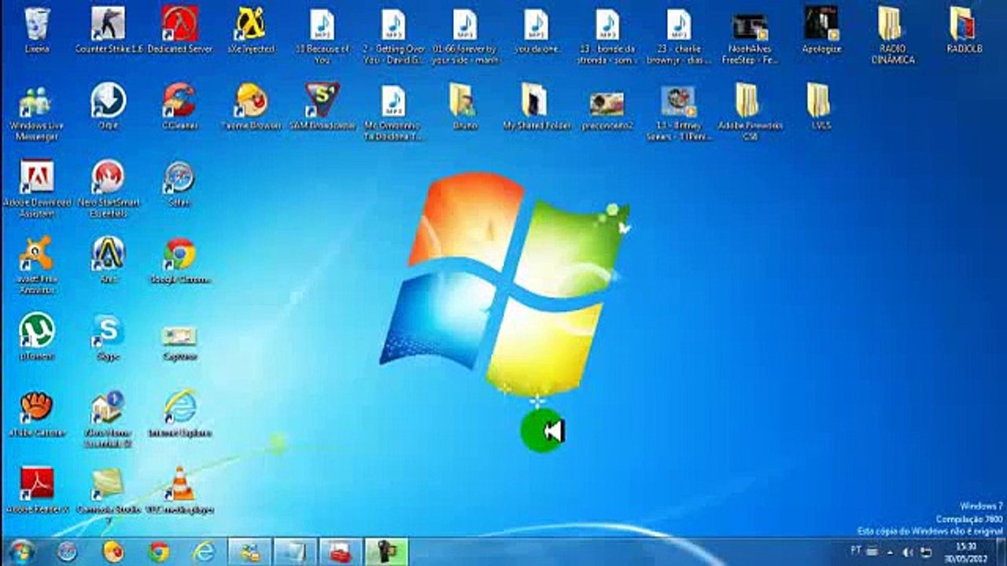The width and height of the screenshot is (1007, 566).
Task: Switch to the camcorder recorder taskbar button
Action: pos(386,552)
